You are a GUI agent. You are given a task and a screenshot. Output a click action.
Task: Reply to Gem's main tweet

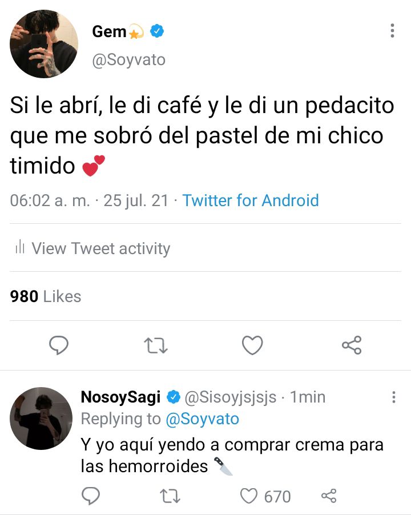[x=59, y=345]
